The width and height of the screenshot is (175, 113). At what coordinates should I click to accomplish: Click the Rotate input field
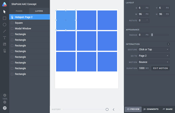(144, 21)
